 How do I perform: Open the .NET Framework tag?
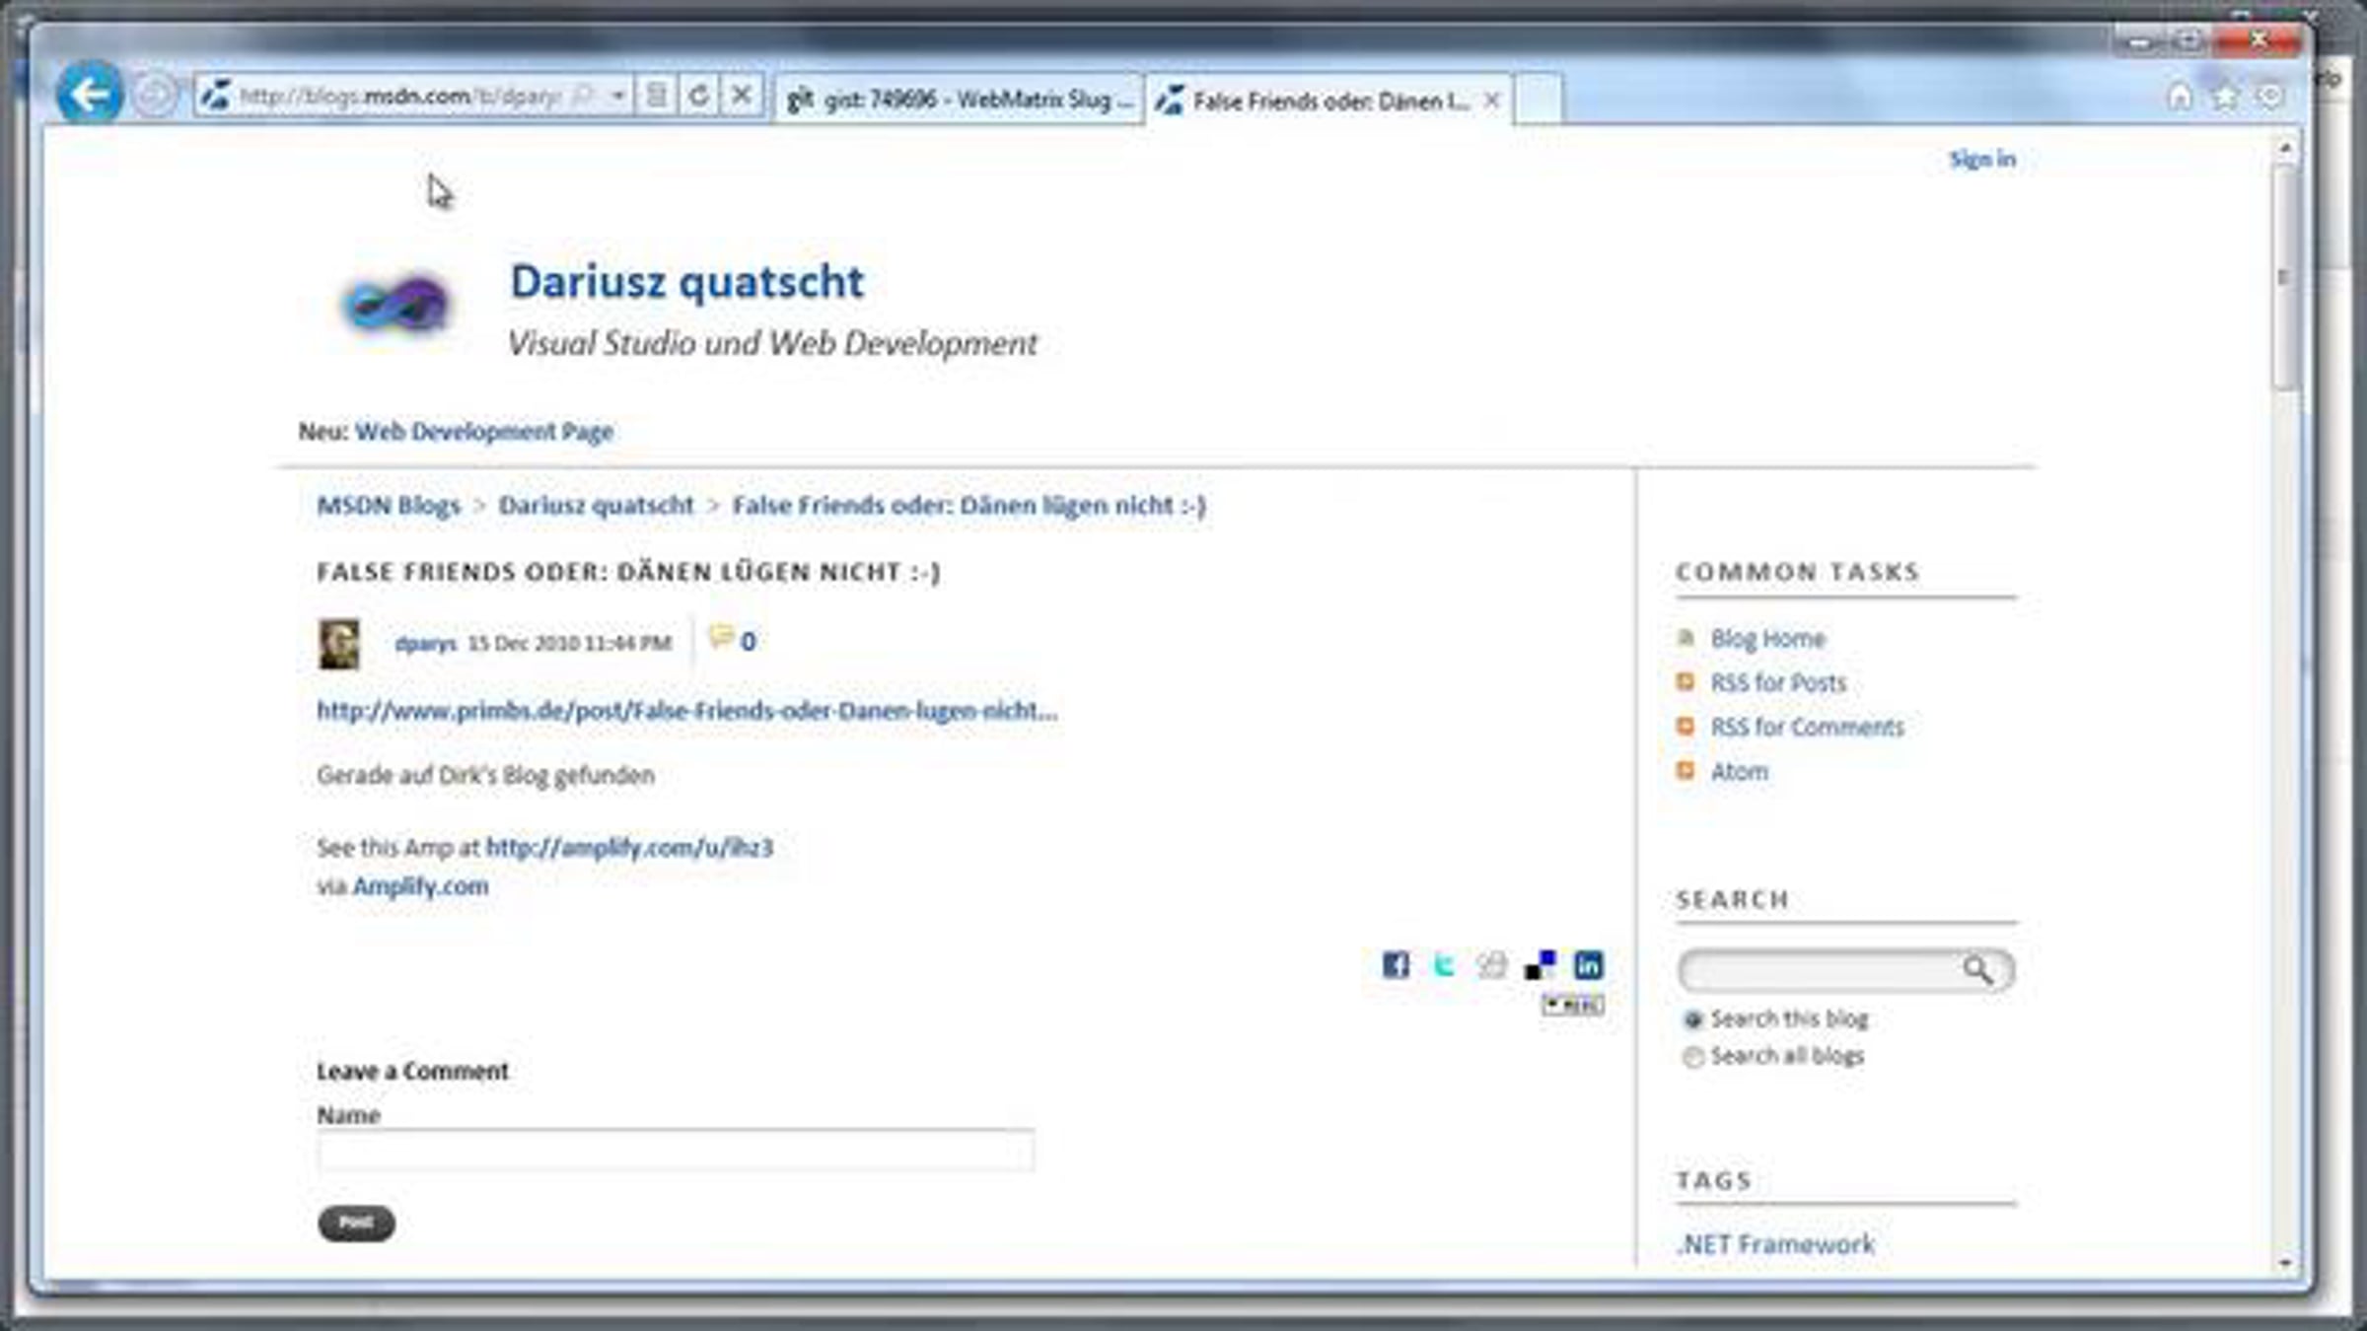(x=1775, y=1244)
